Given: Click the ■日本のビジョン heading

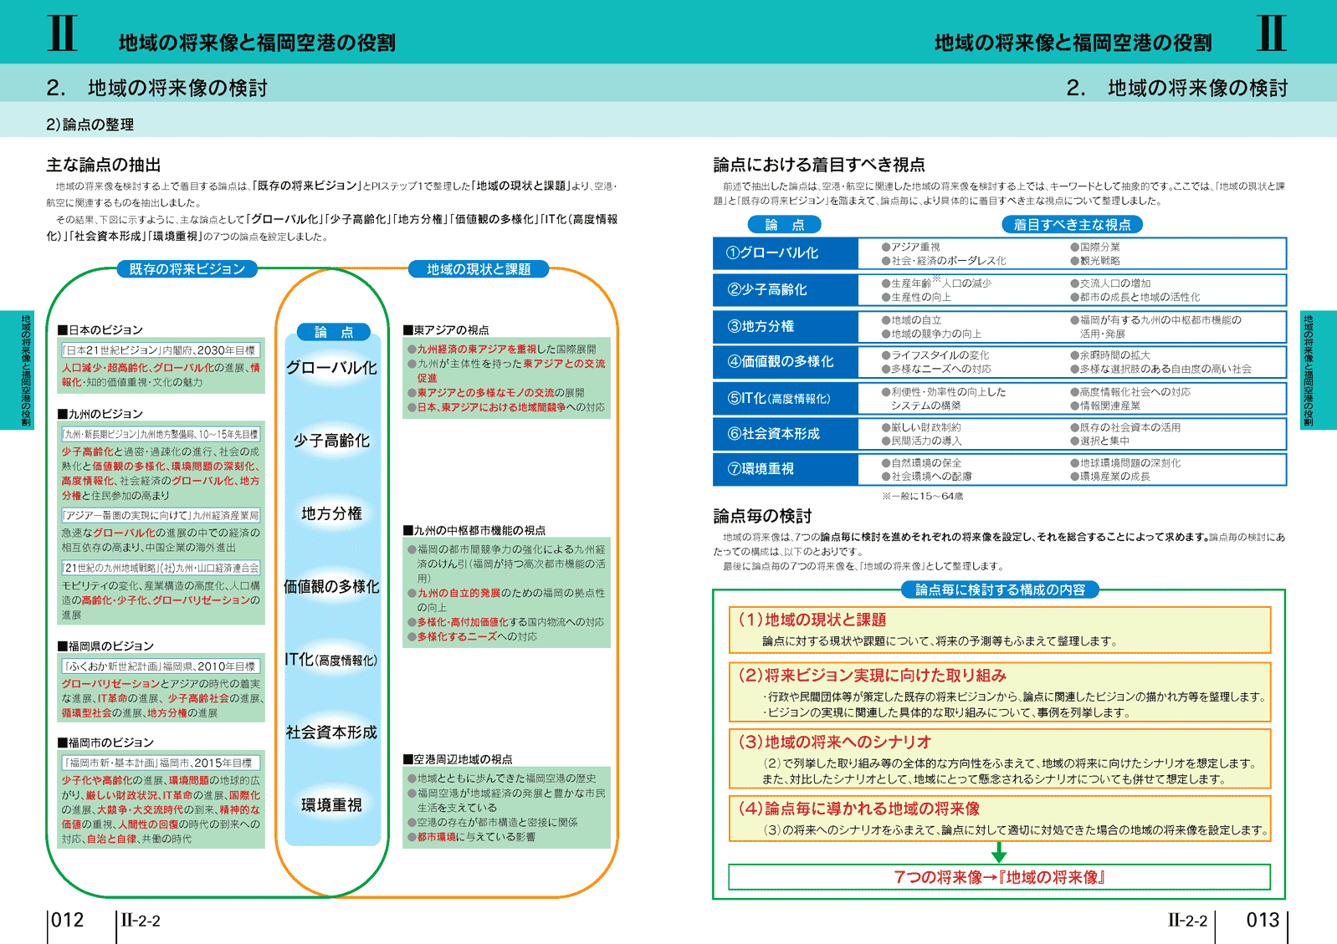Looking at the screenshot, I should tap(100, 330).
